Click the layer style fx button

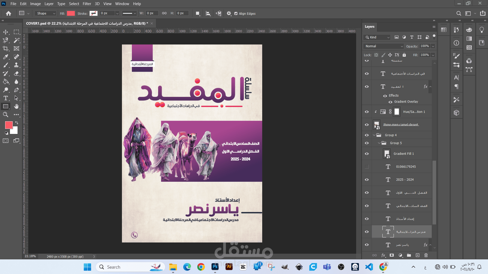[383, 255]
